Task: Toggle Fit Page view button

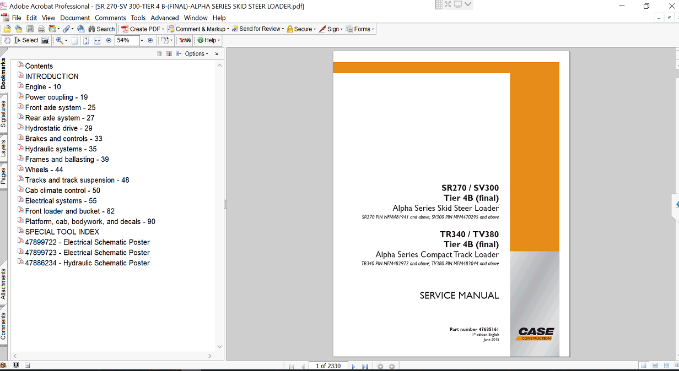Action: pyautogui.click(x=86, y=40)
